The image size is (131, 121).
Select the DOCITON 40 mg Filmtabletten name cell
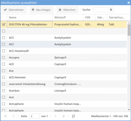pos(30,24)
